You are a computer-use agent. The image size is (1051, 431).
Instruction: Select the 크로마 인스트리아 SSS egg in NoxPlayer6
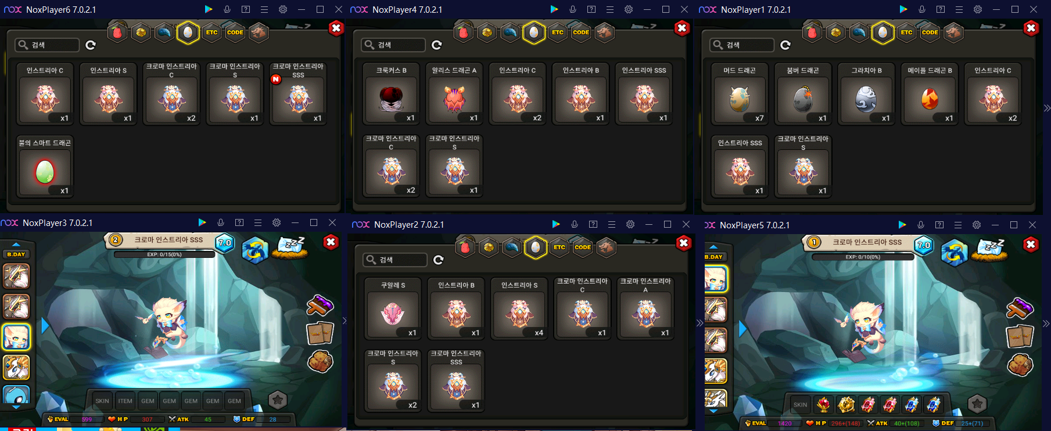click(299, 93)
